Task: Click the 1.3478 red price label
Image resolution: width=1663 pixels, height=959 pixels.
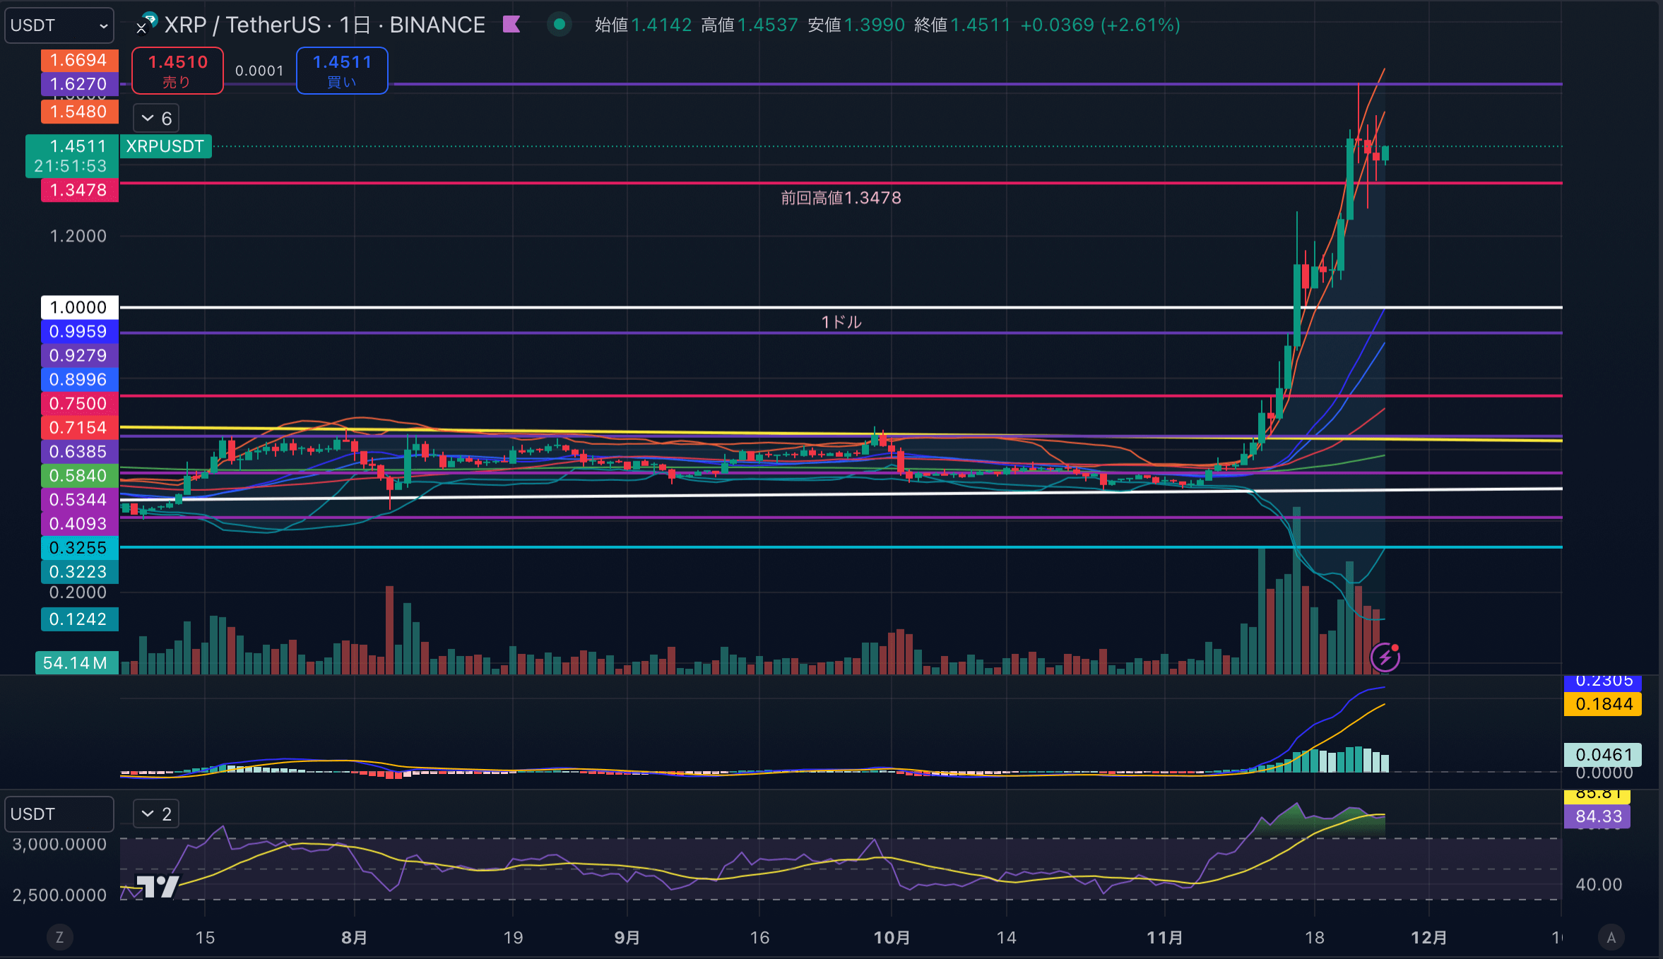Action: click(x=79, y=190)
